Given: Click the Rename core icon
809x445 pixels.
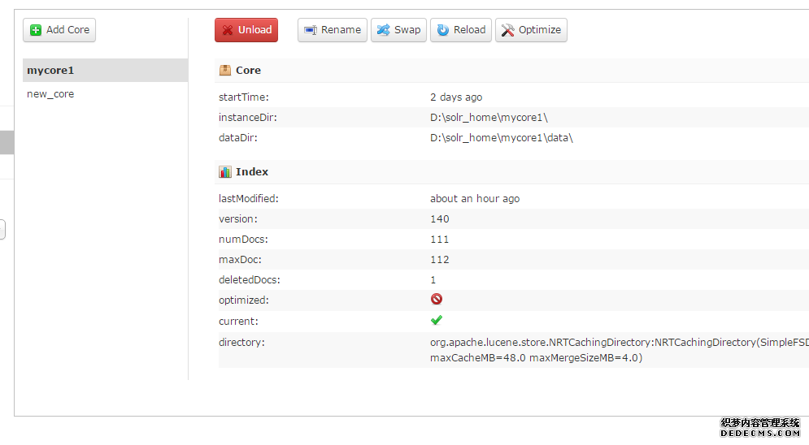Looking at the screenshot, I should [x=310, y=30].
